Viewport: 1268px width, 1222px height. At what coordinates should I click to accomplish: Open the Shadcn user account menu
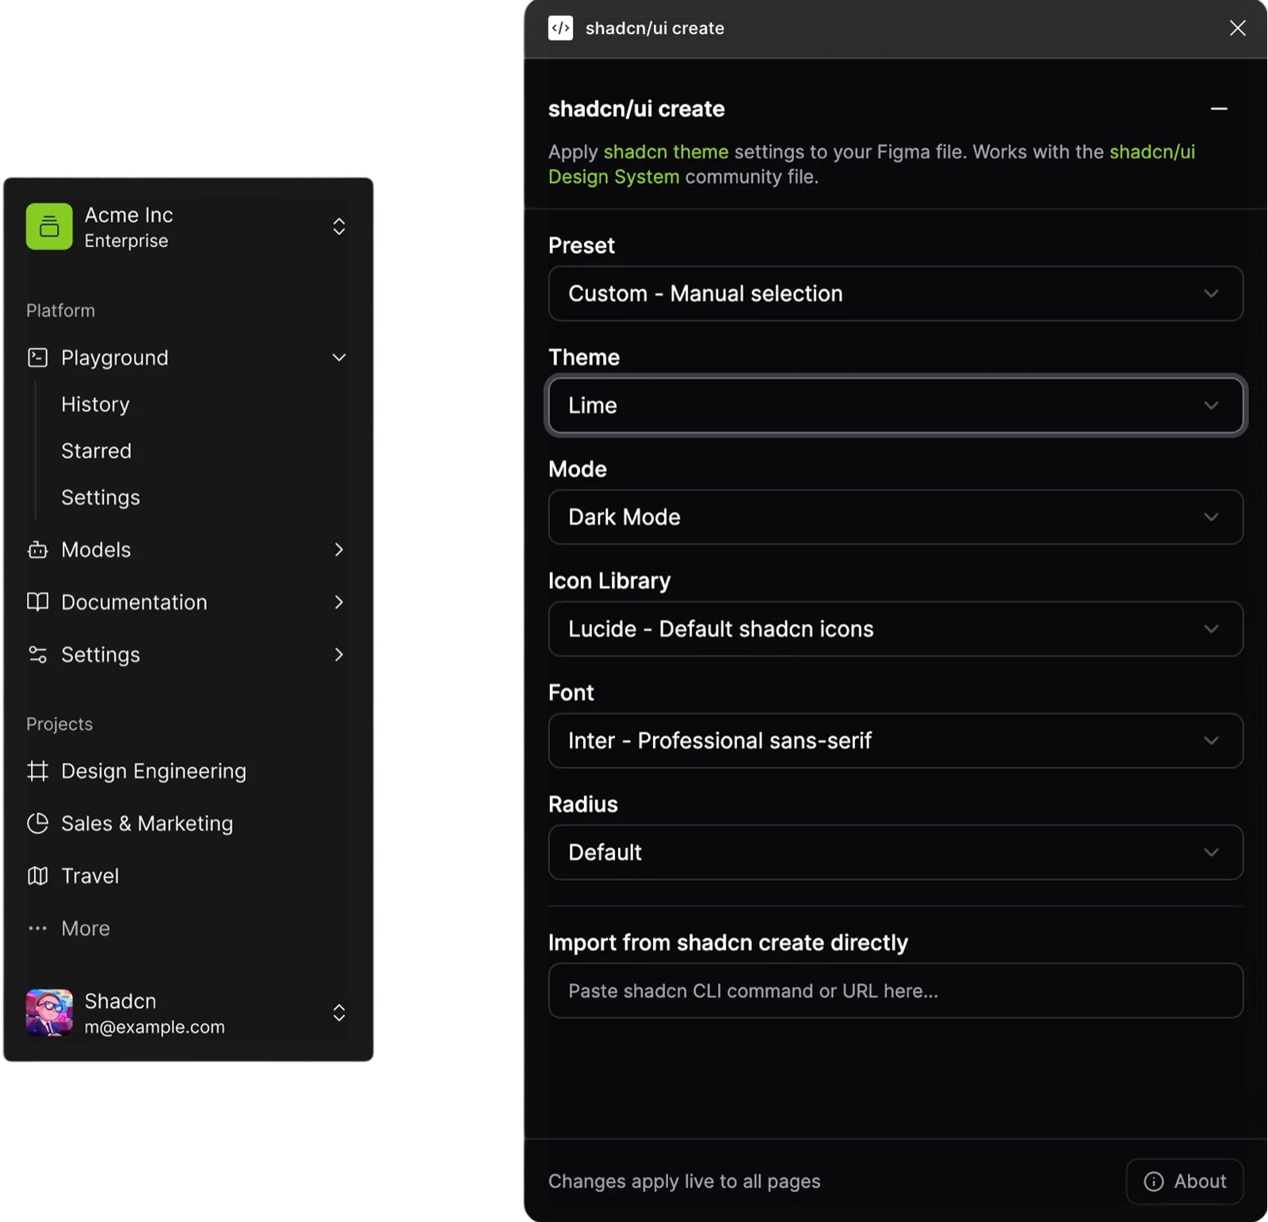(338, 1013)
